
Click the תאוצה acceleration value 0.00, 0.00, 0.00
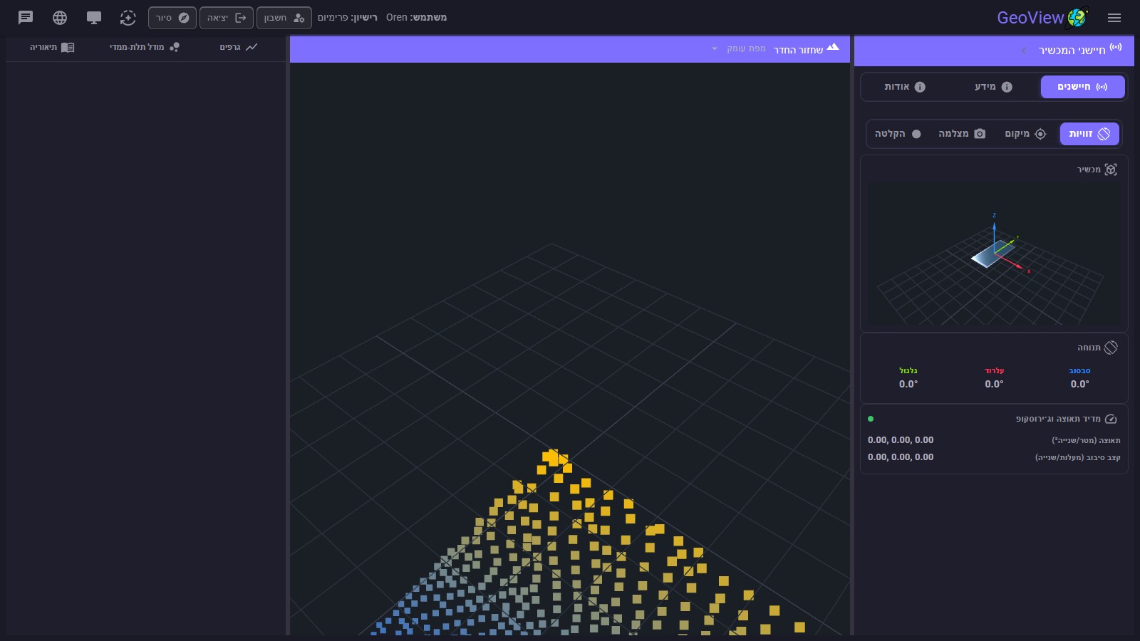901,440
